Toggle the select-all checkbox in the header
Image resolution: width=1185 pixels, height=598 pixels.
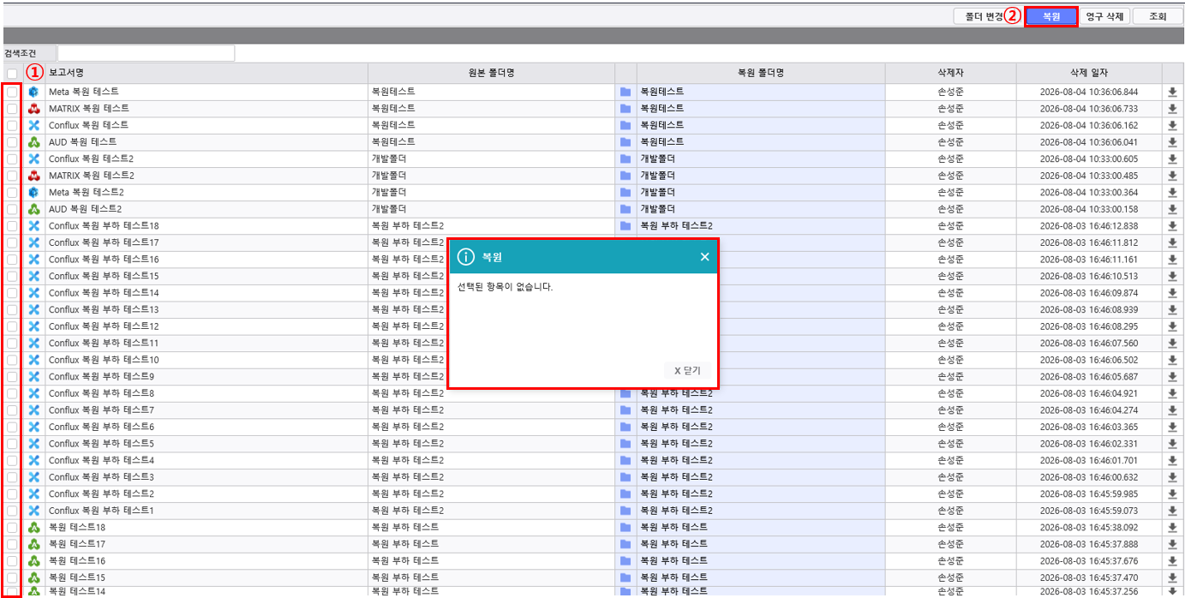[12, 74]
